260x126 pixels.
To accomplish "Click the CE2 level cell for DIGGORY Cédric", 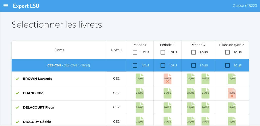I will [x=116, y=122].
